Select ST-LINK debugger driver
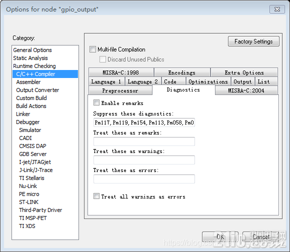The width and height of the screenshot is (290, 252). click(28, 202)
